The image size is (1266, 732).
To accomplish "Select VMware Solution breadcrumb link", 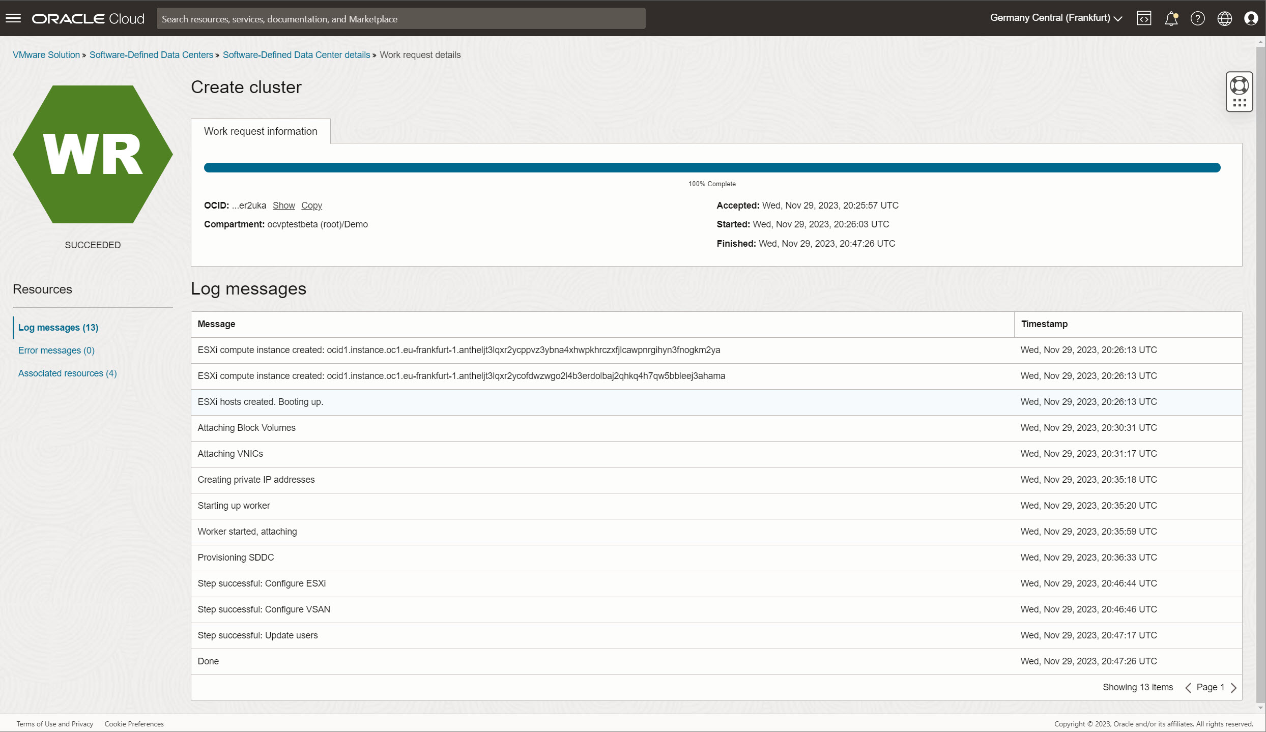I will [46, 54].
